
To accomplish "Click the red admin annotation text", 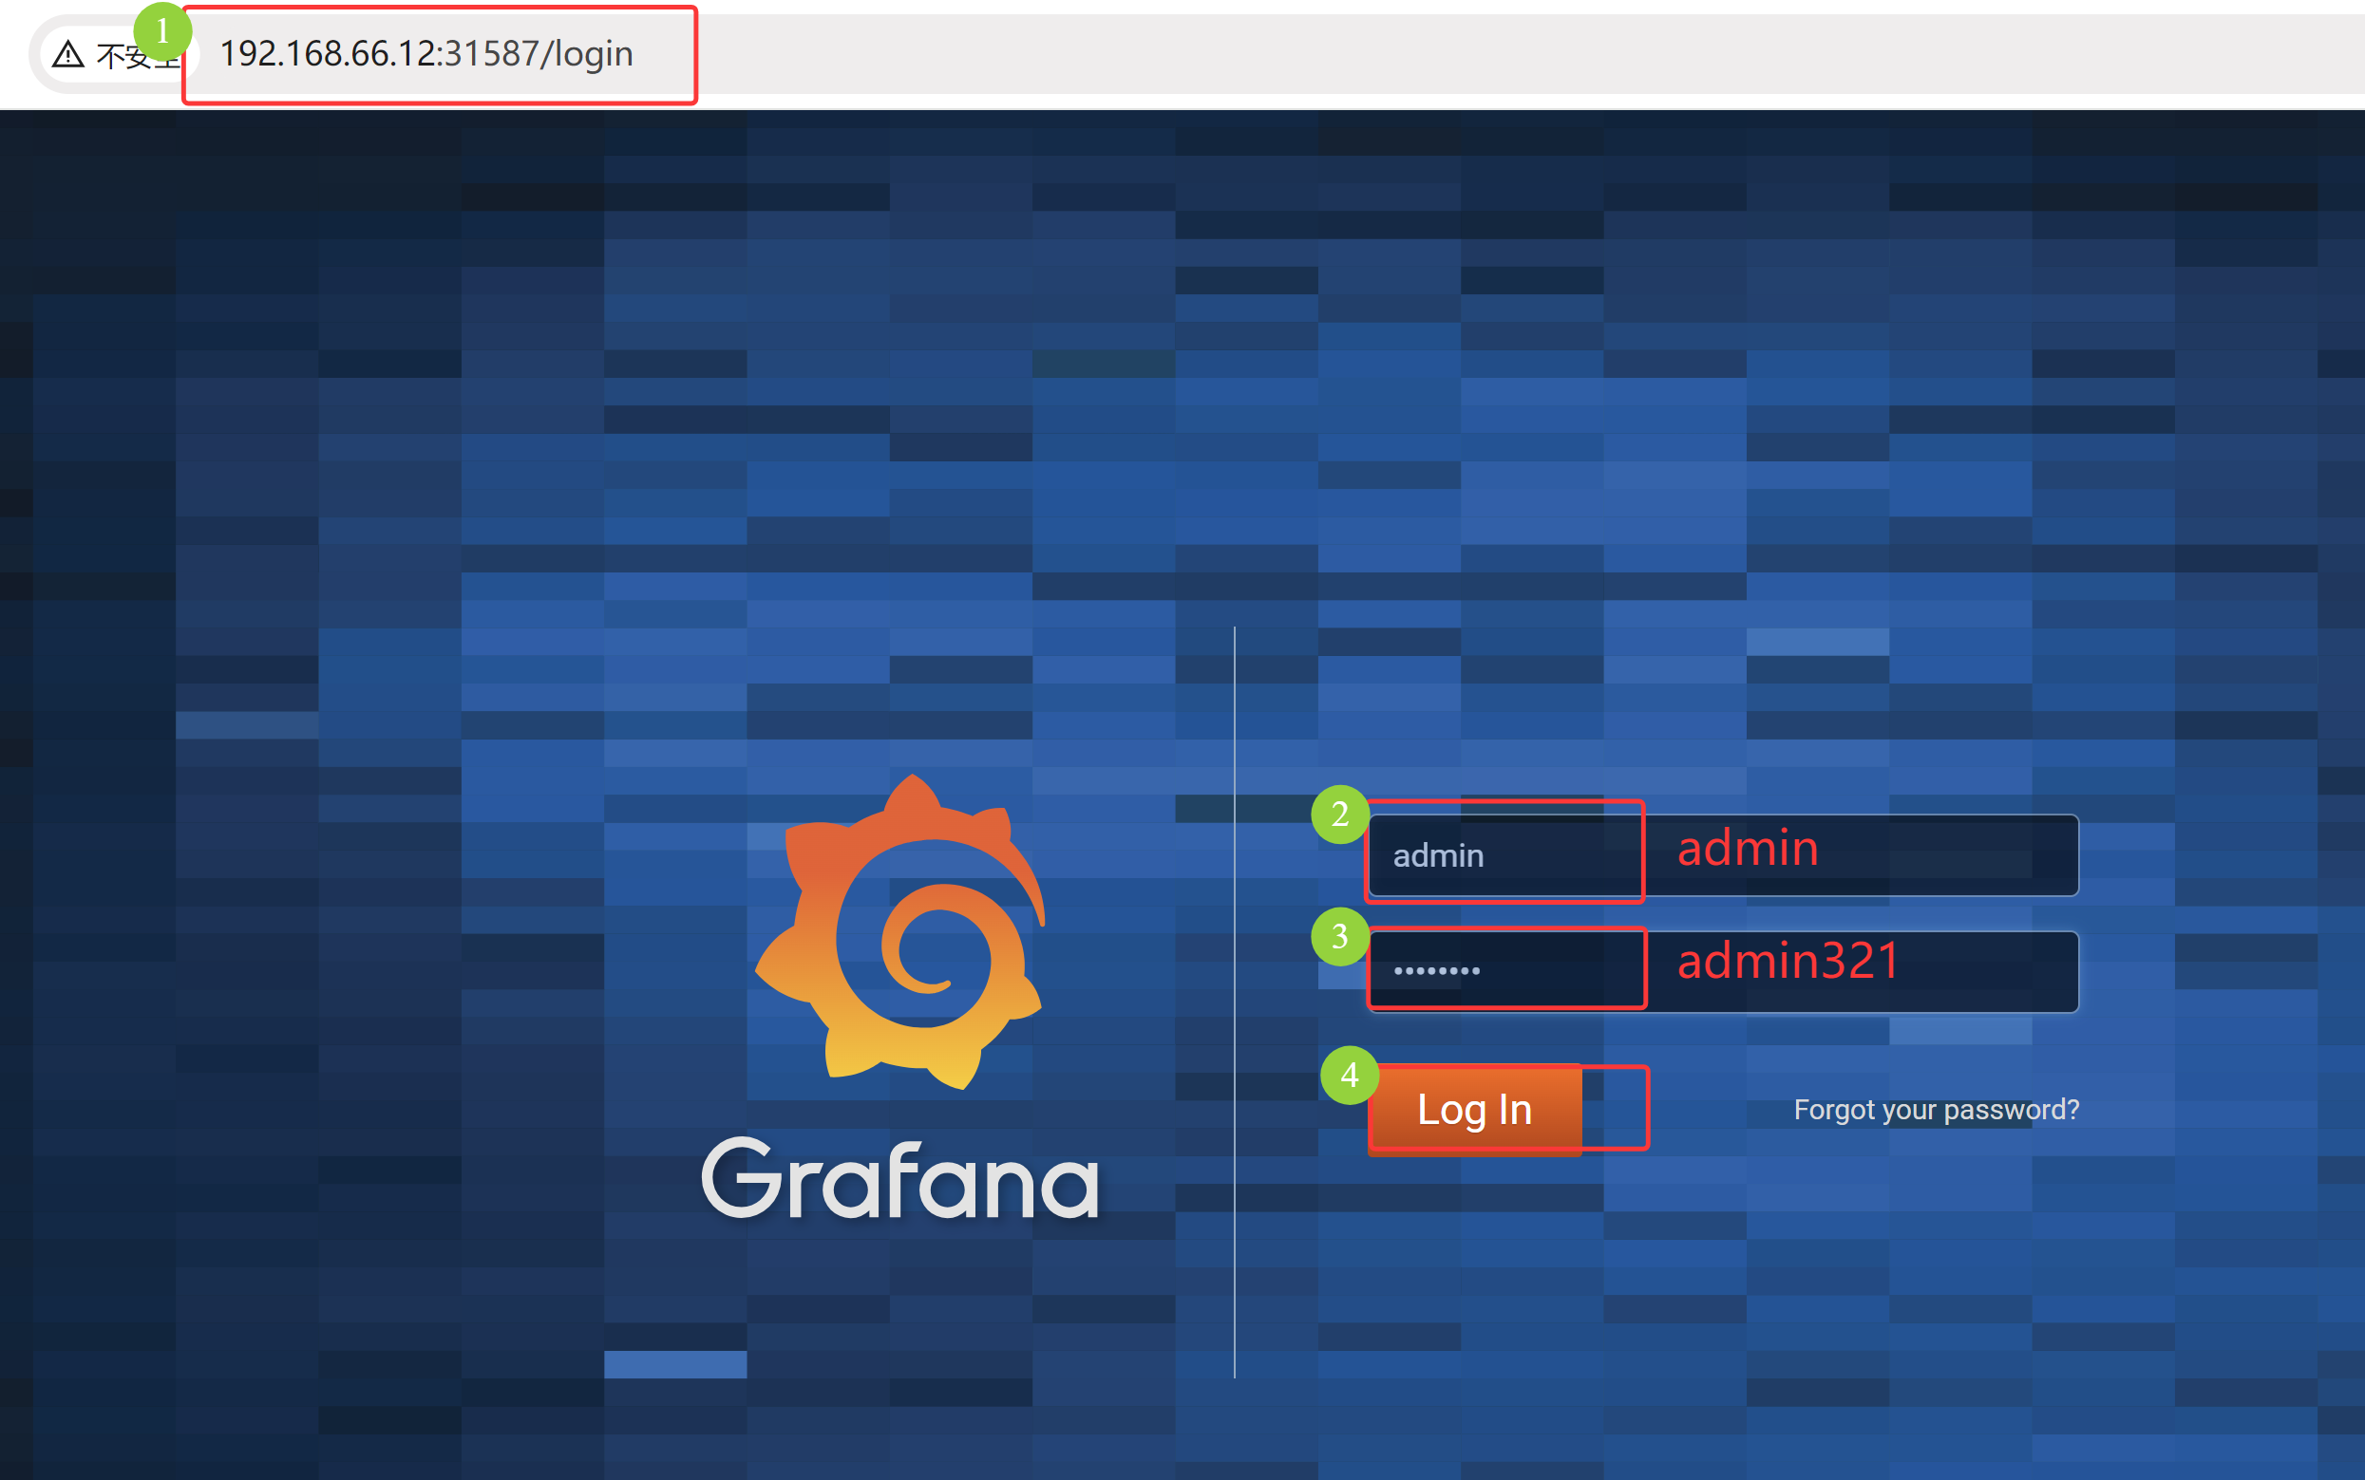I will pyautogui.click(x=1747, y=848).
